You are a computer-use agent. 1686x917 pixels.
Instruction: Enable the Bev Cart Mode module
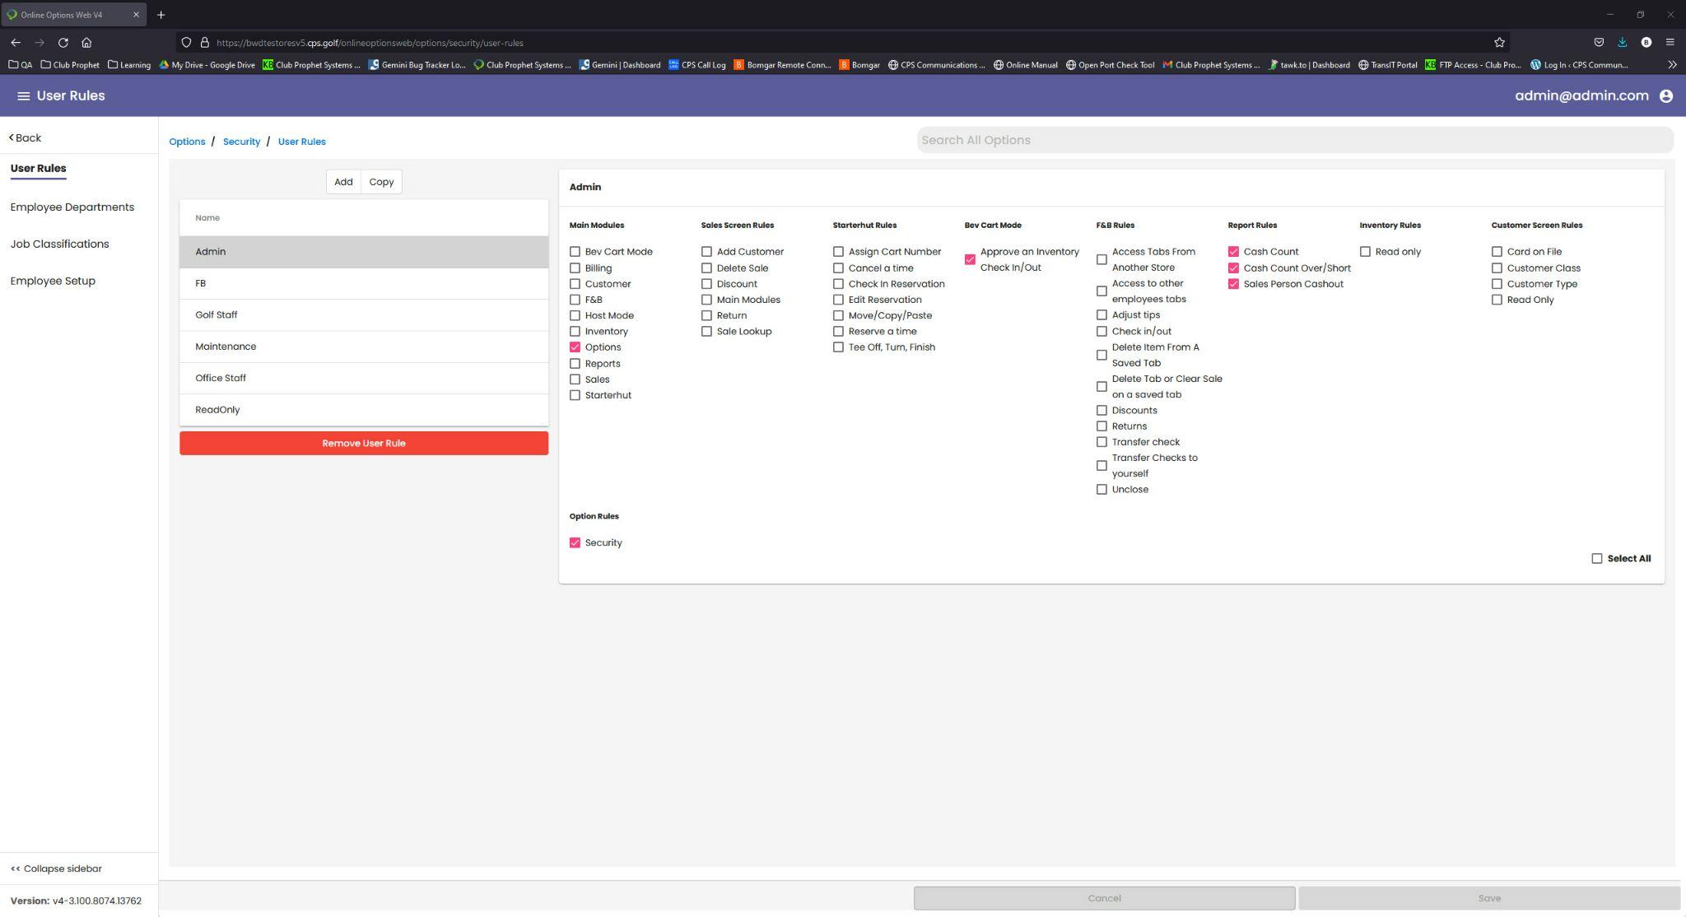(575, 252)
